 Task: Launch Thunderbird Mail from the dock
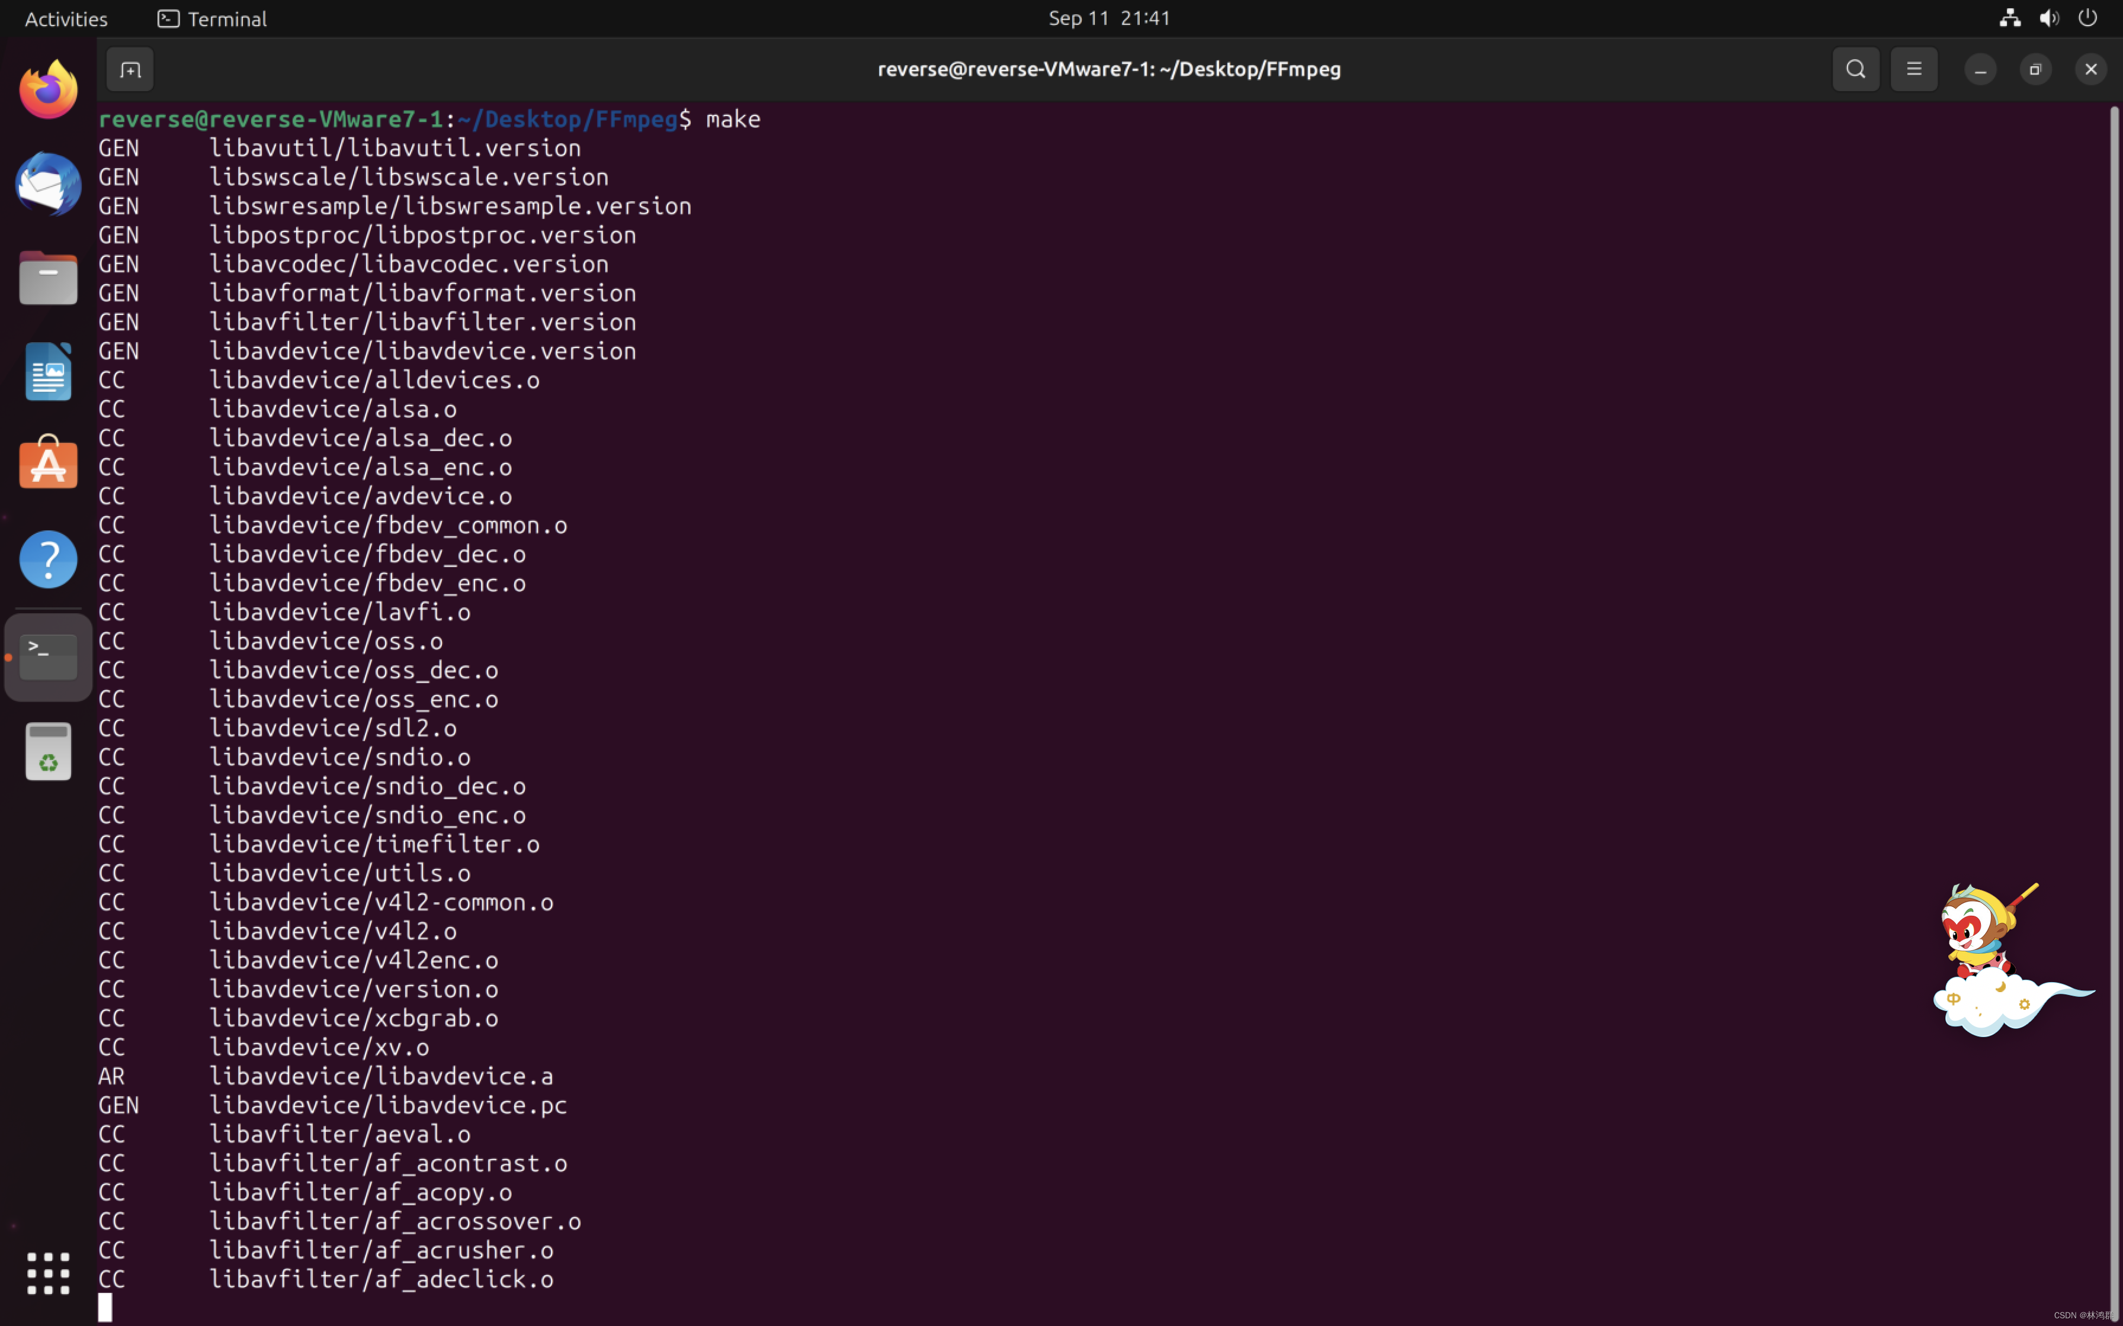click(x=48, y=184)
